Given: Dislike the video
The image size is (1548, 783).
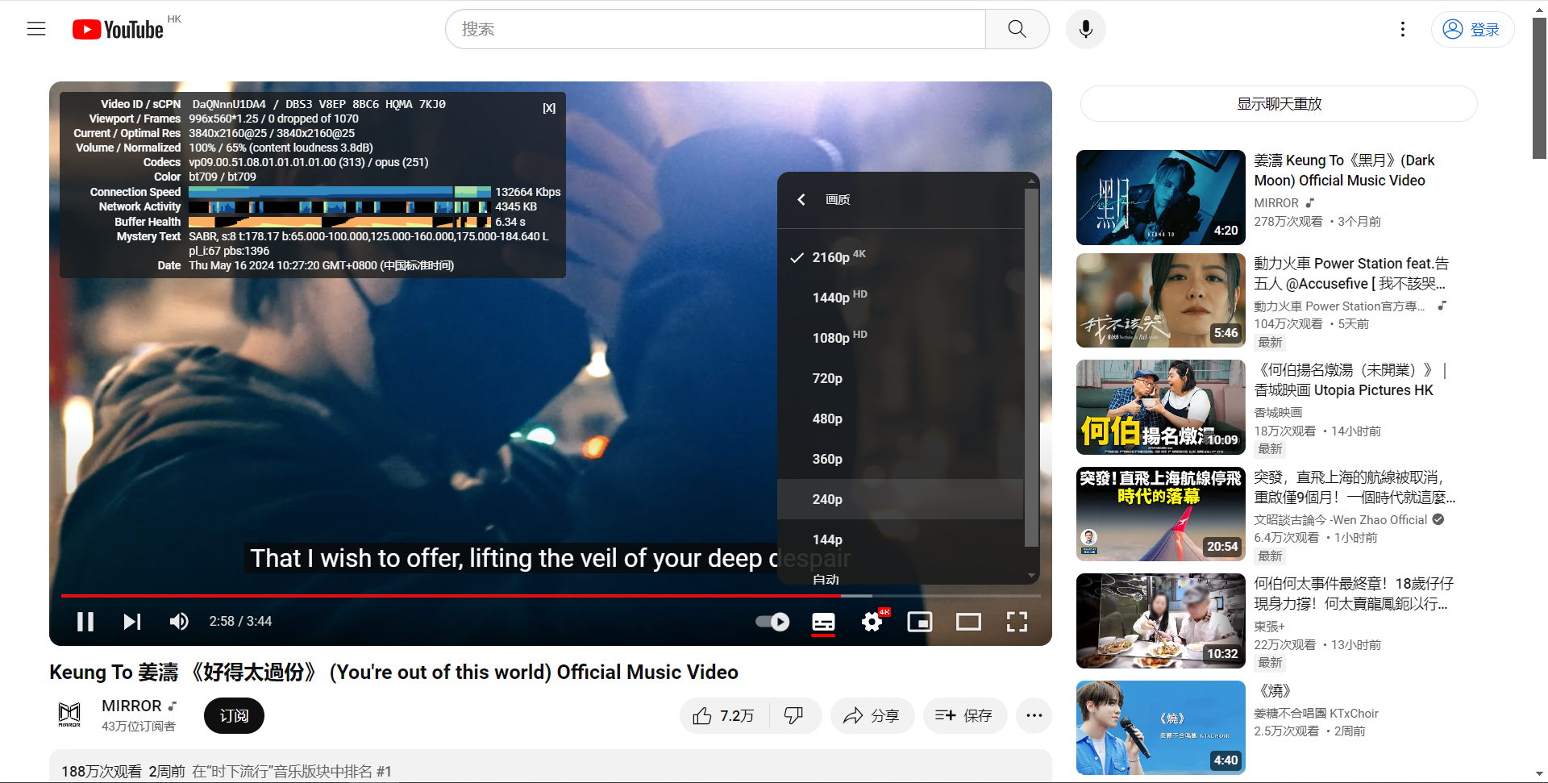Looking at the screenshot, I should [794, 716].
